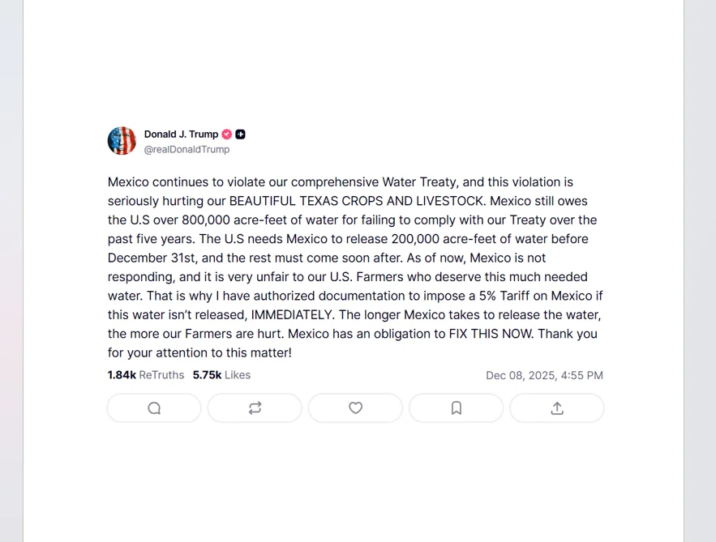716x542 pixels.
Task: ReTruth the post using the arrows icon
Action: tap(255, 408)
